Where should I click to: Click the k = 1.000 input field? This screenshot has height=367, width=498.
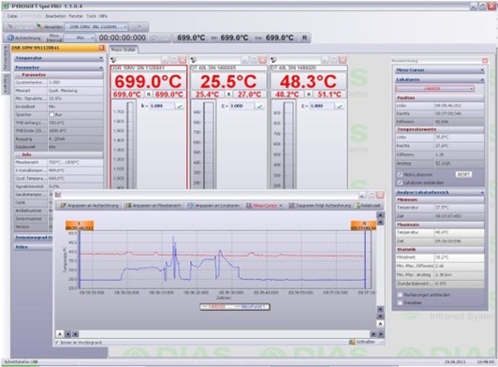[162, 106]
